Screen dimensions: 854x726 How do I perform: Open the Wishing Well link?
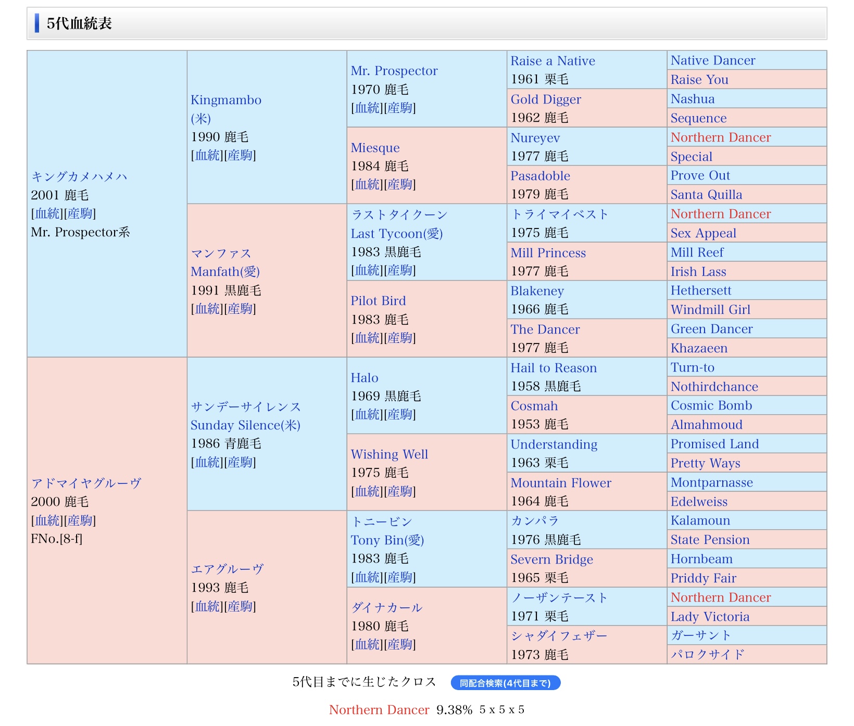[x=389, y=454]
